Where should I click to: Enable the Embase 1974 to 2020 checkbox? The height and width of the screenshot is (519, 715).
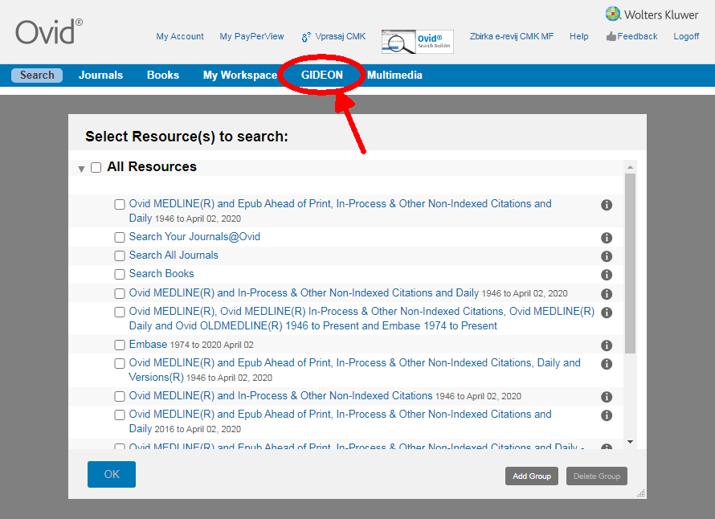(120, 345)
